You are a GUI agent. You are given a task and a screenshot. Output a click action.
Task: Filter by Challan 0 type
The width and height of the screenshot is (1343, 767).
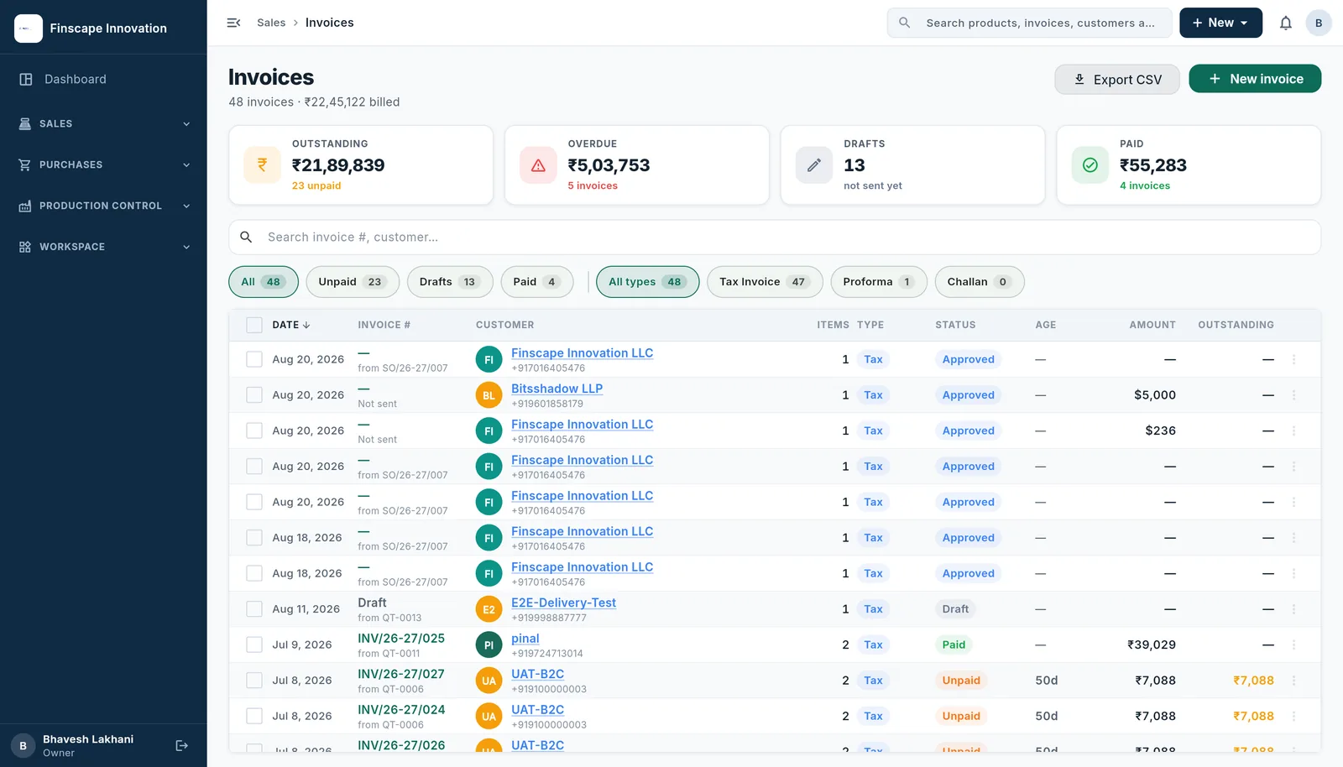point(980,282)
